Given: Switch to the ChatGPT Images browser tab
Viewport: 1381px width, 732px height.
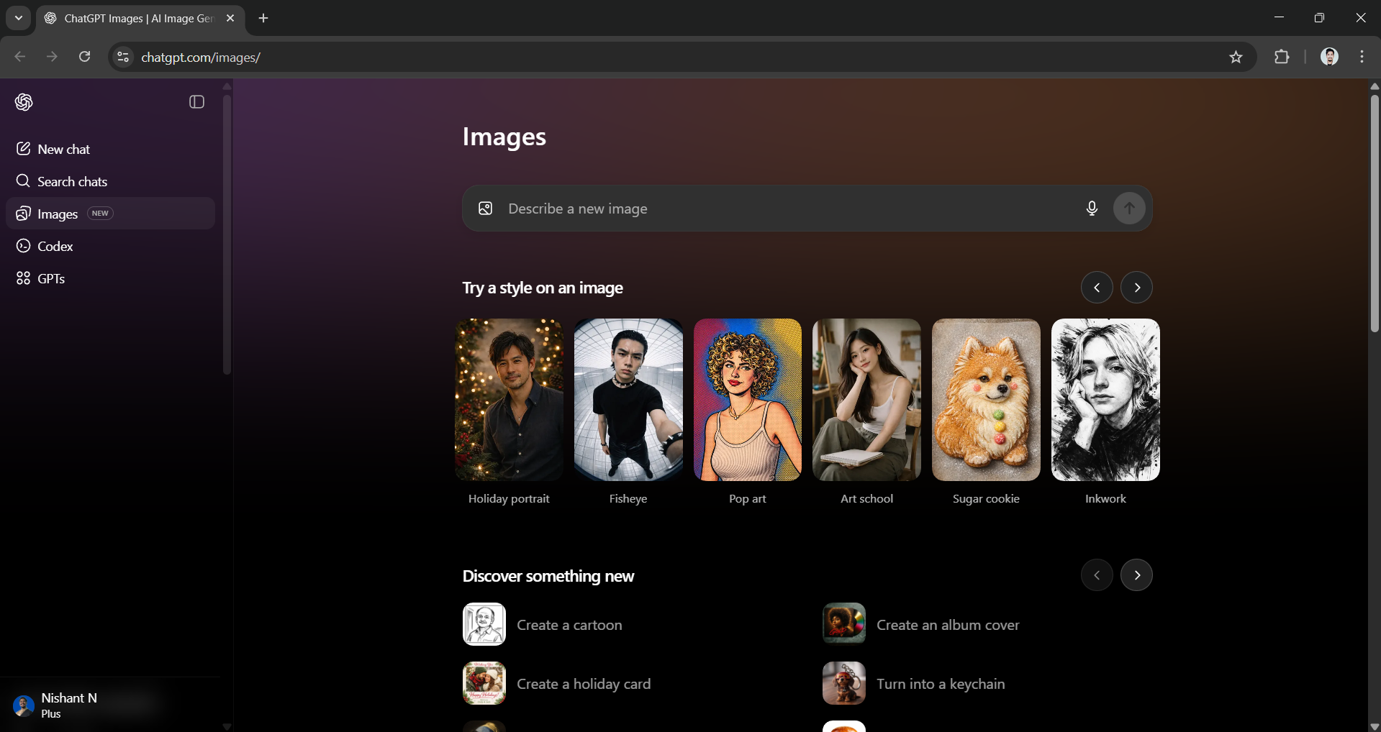Looking at the screenshot, I should tap(130, 19).
